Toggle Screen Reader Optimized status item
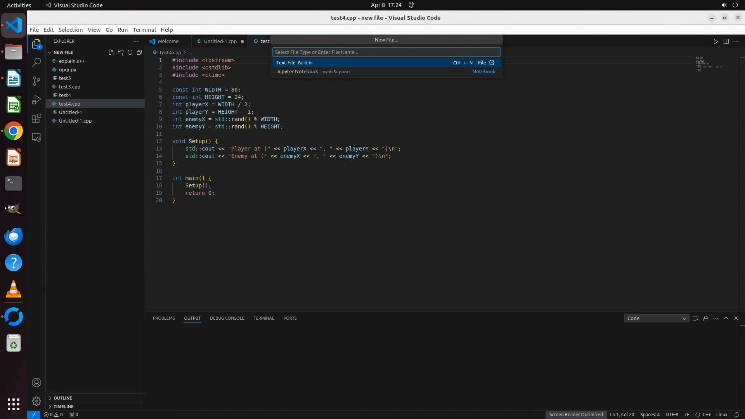Image resolution: width=745 pixels, height=419 pixels. click(x=576, y=414)
